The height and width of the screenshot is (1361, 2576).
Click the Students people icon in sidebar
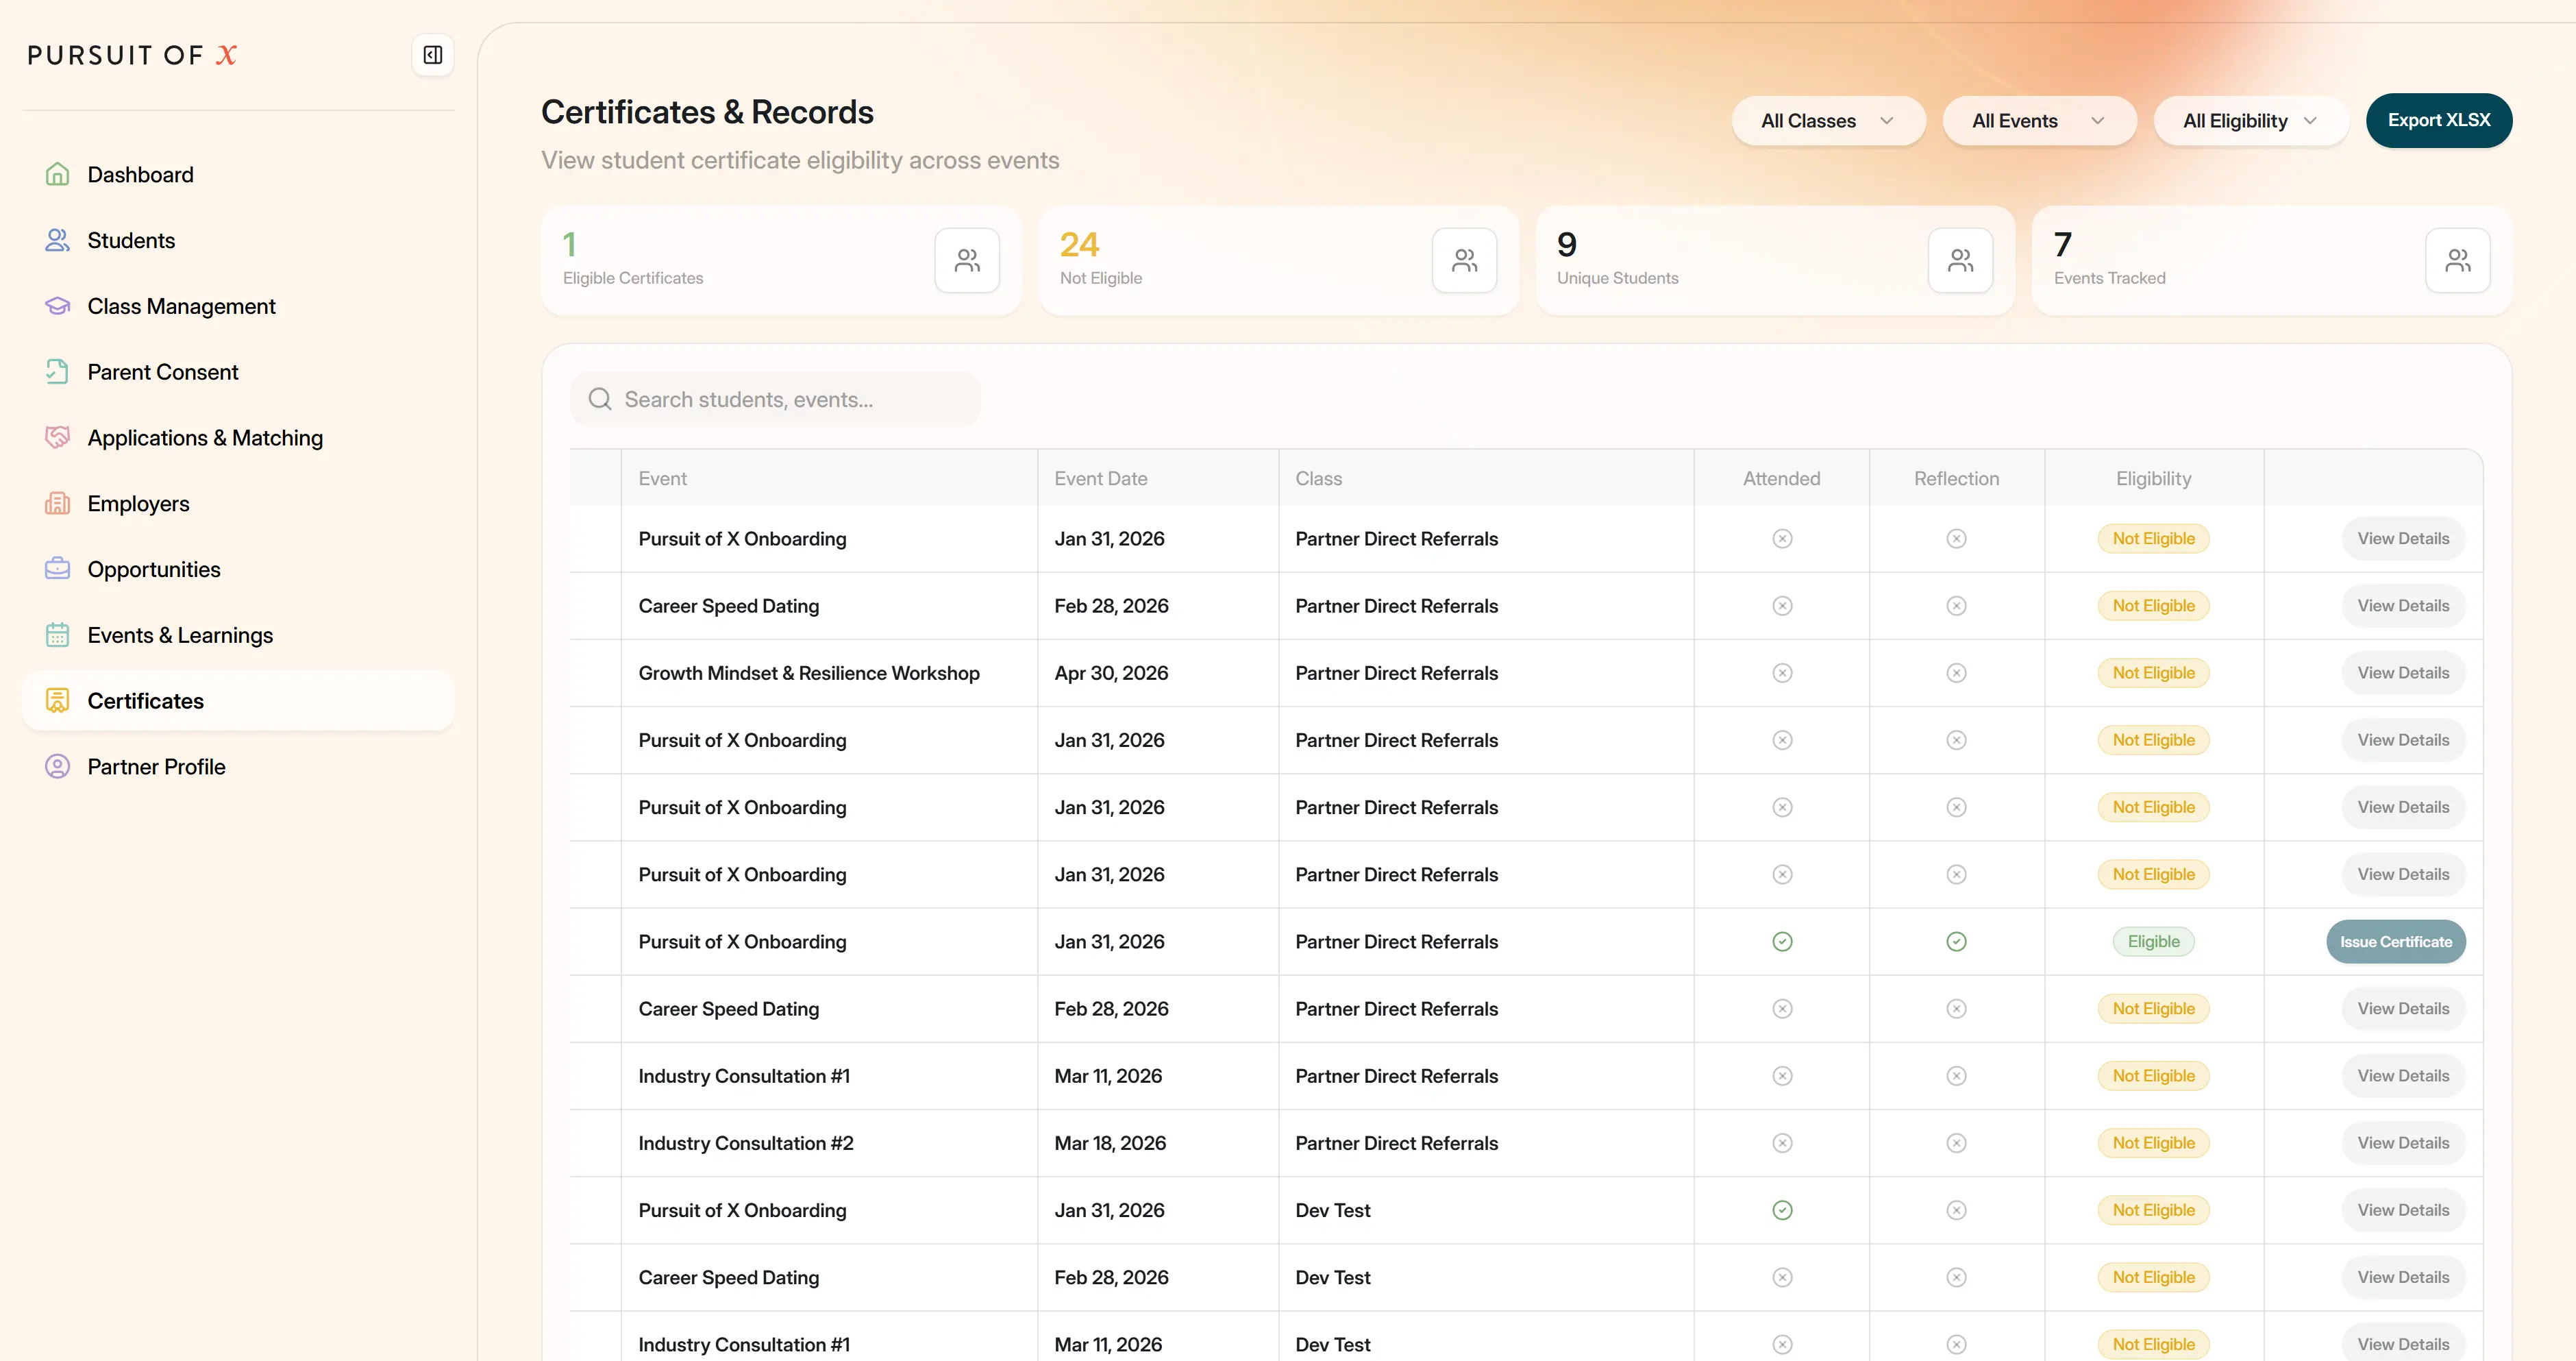58,240
